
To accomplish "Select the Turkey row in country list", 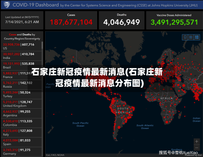I will [21, 94].
